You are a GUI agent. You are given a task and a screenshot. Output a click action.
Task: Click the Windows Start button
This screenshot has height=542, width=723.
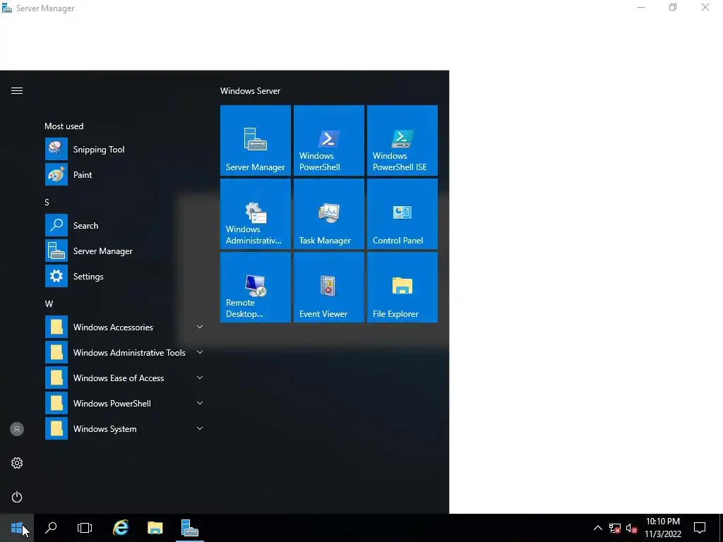coord(17,528)
